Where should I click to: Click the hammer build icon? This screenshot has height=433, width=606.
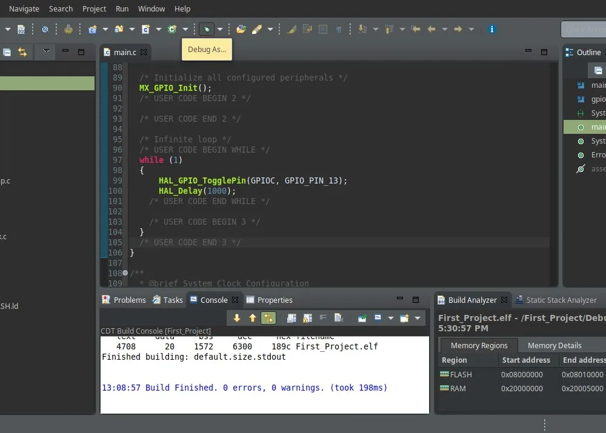click(68, 29)
